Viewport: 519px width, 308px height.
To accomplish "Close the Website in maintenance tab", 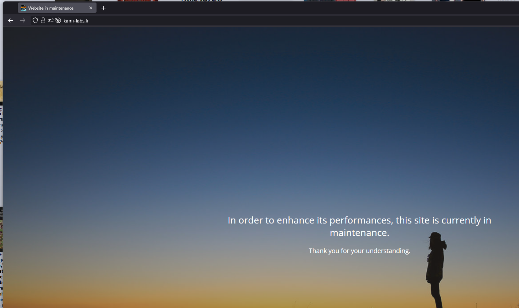I will [x=91, y=8].
